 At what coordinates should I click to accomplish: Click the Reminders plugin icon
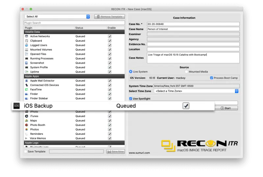coord(27,134)
